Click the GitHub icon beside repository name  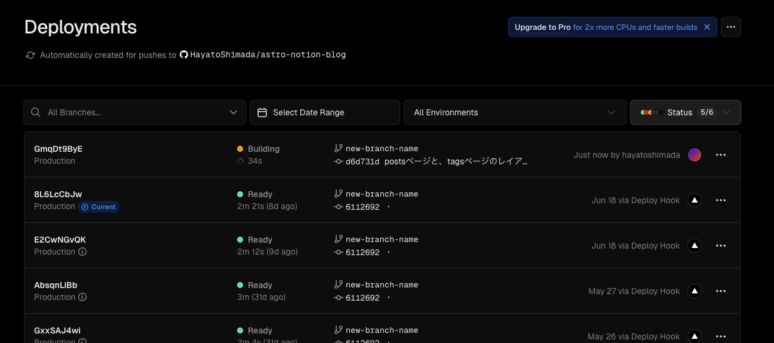click(x=184, y=54)
